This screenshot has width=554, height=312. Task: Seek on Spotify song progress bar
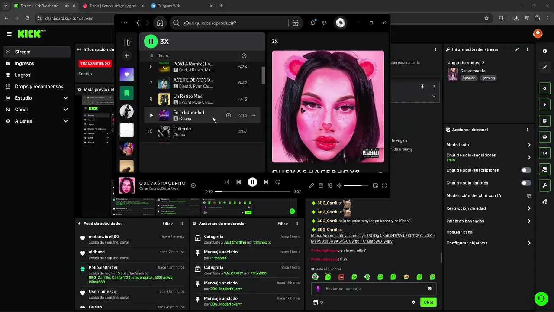pyautogui.click(x=252, y=191)
